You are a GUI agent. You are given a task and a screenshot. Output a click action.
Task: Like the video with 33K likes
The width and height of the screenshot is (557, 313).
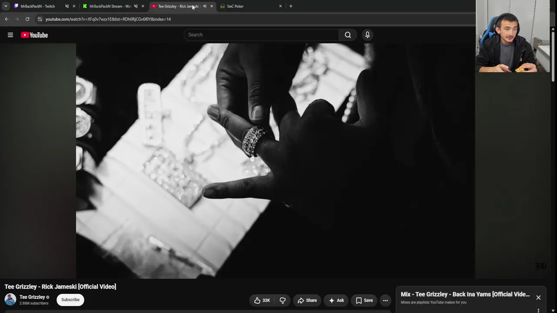(x=262, y=300)
